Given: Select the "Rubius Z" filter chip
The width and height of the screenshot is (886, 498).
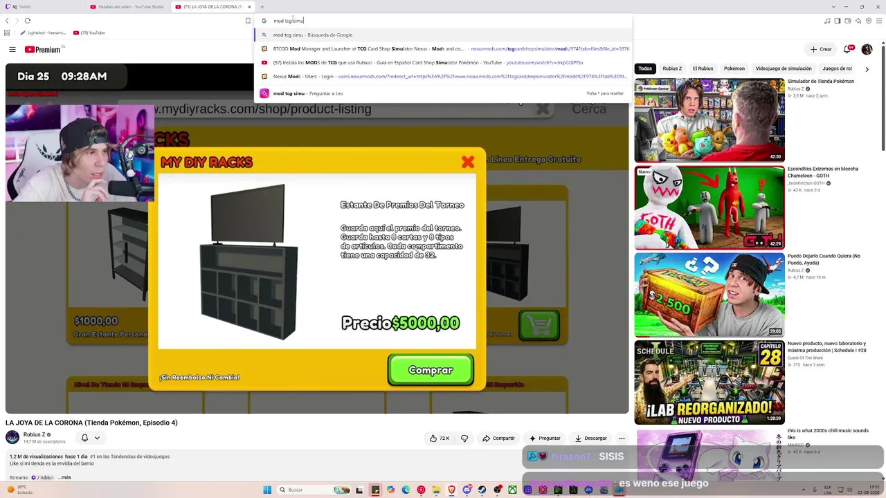Looking at the screenshot, I should (x=672, y=68).
